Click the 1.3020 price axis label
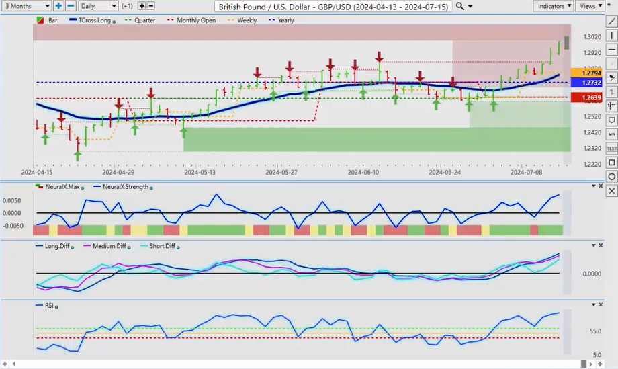 coord(592,37)
